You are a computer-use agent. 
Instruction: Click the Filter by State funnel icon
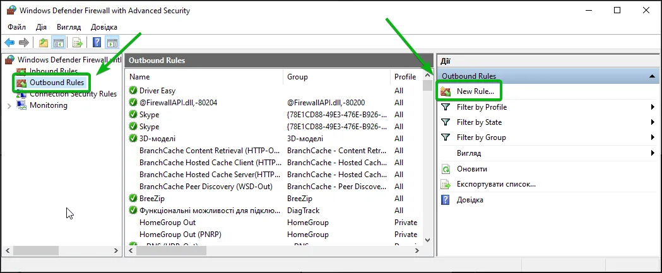coord(446,122)
